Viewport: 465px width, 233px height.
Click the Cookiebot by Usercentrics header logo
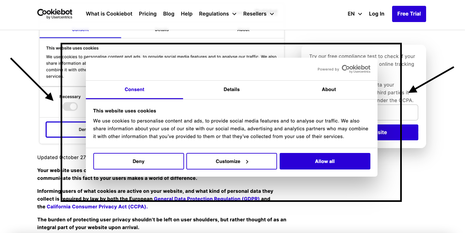tap(55, 14)
